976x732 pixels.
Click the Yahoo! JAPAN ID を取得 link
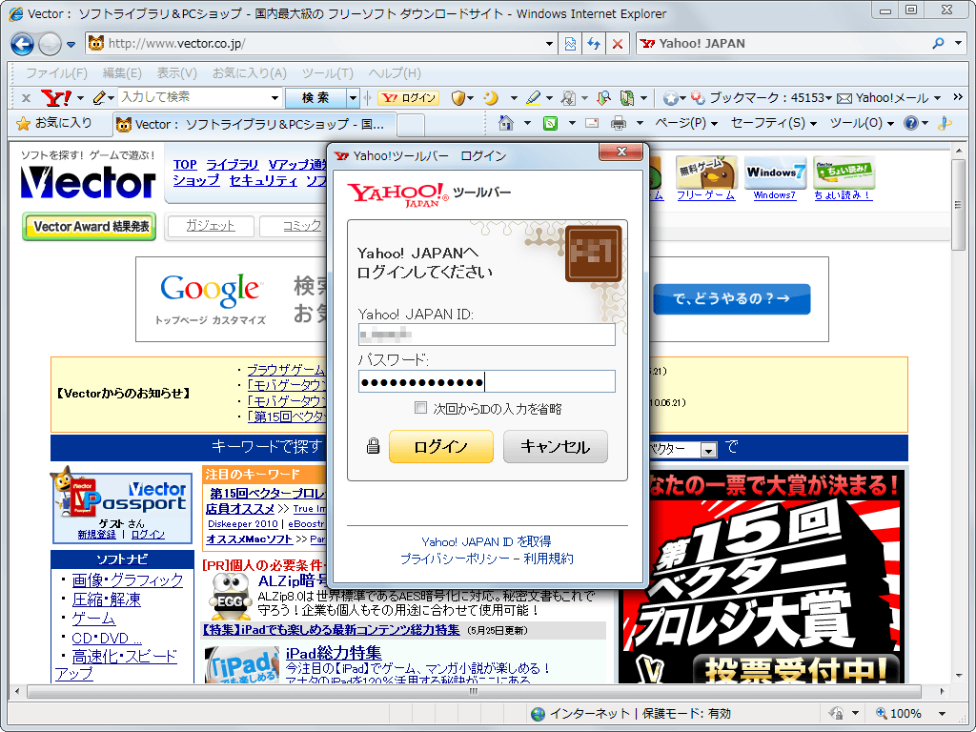[486, 541]
